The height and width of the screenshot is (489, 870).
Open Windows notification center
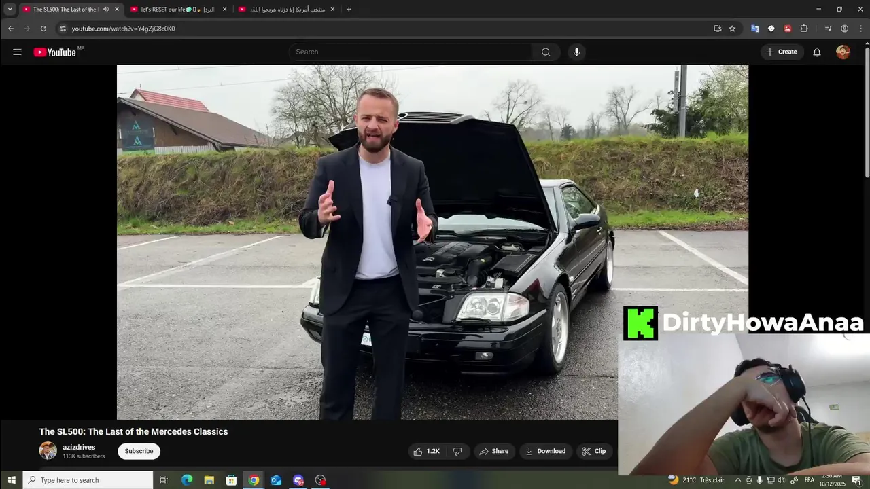click(856, 480)
